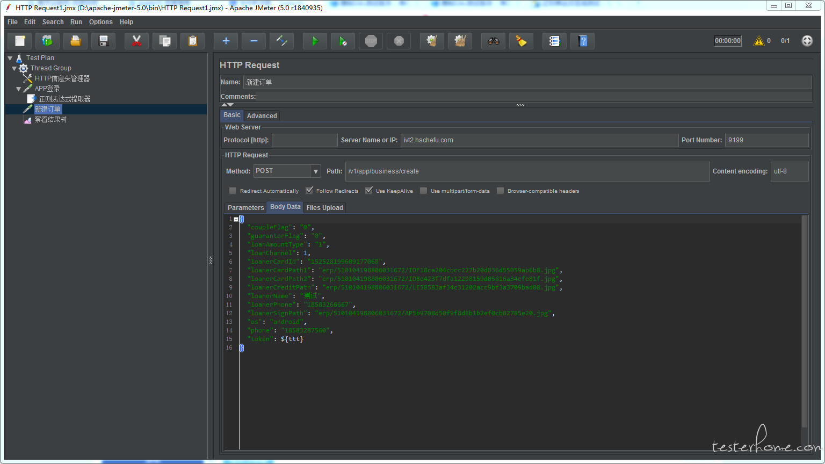The width and height of the screenshot is (825, 464).
Task: Collapse the Thread Group tree node
Action: pyautogui.click(x=15, y=68)
